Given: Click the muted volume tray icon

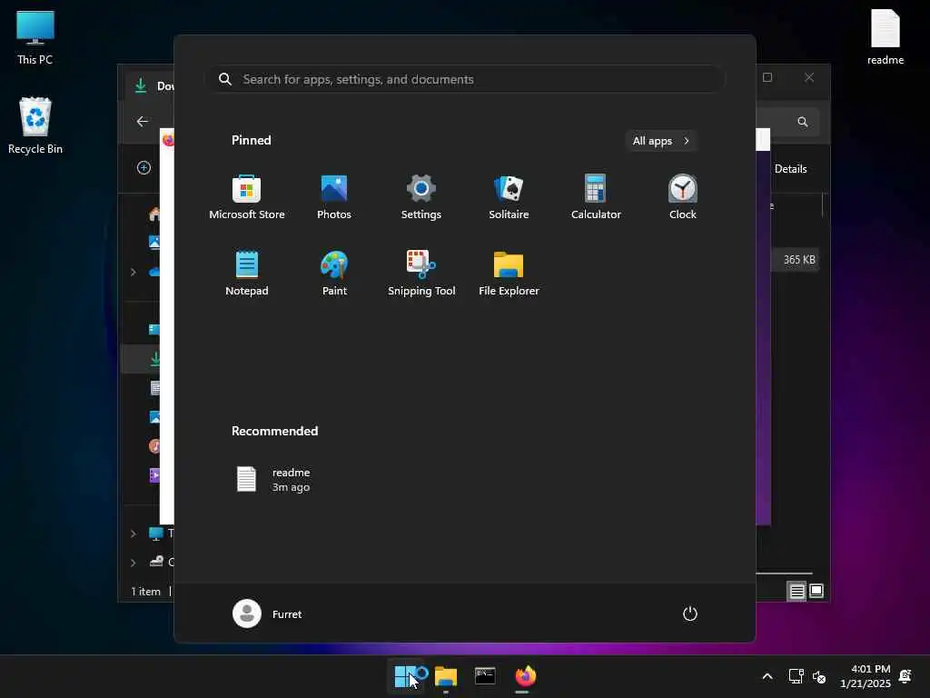Looking at the screenshot, I should pos(819,676).
